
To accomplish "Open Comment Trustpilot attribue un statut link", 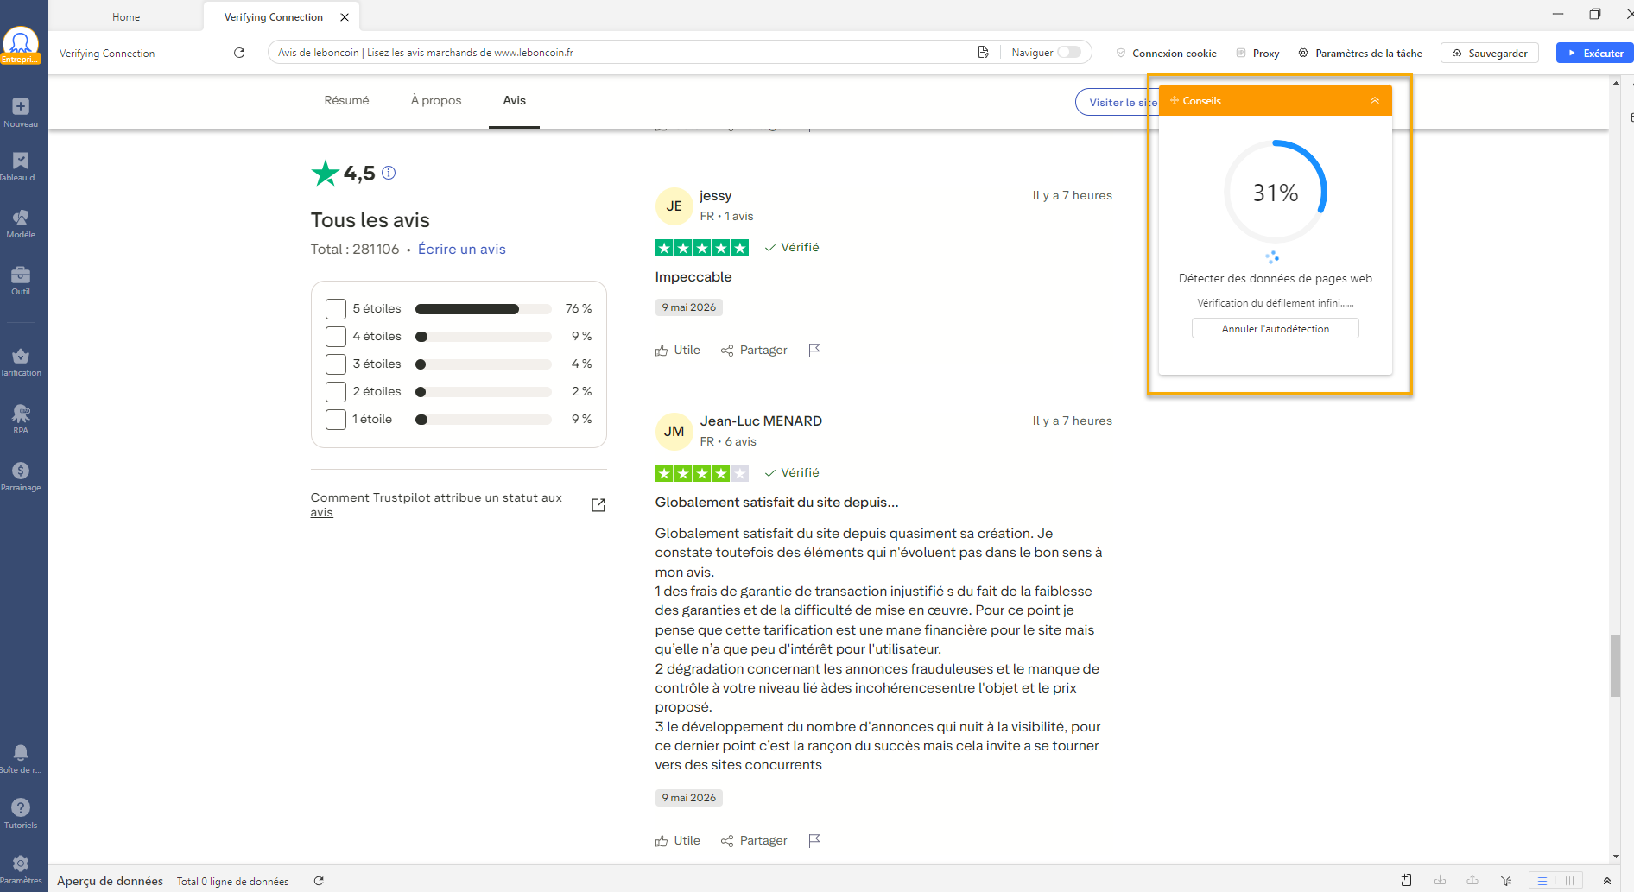I will pyautogui.click(x=436, y=504).
